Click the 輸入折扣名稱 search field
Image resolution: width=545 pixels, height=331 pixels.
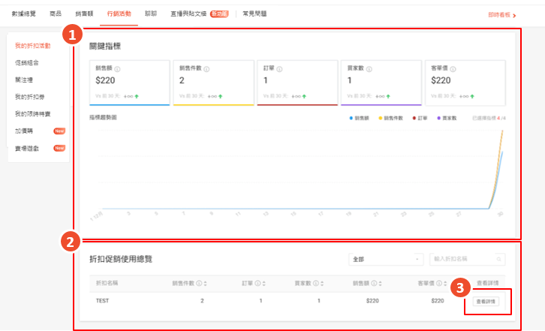(x=462, y=259)
